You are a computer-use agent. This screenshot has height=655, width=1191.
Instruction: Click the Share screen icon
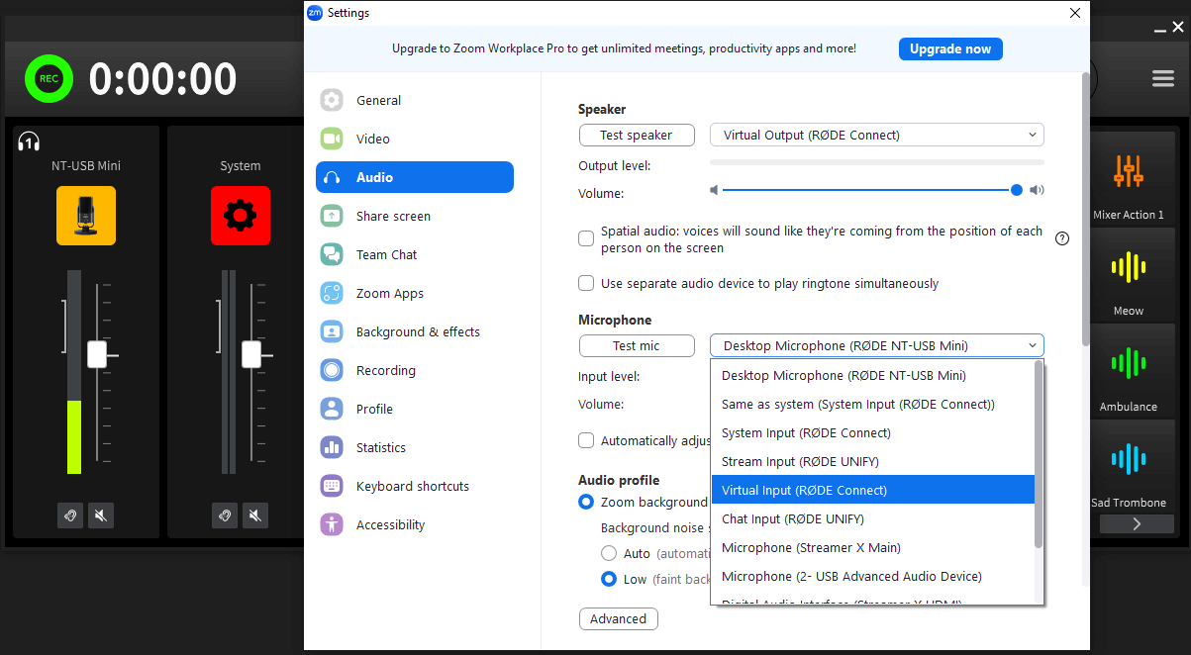[x=332, y=216]
